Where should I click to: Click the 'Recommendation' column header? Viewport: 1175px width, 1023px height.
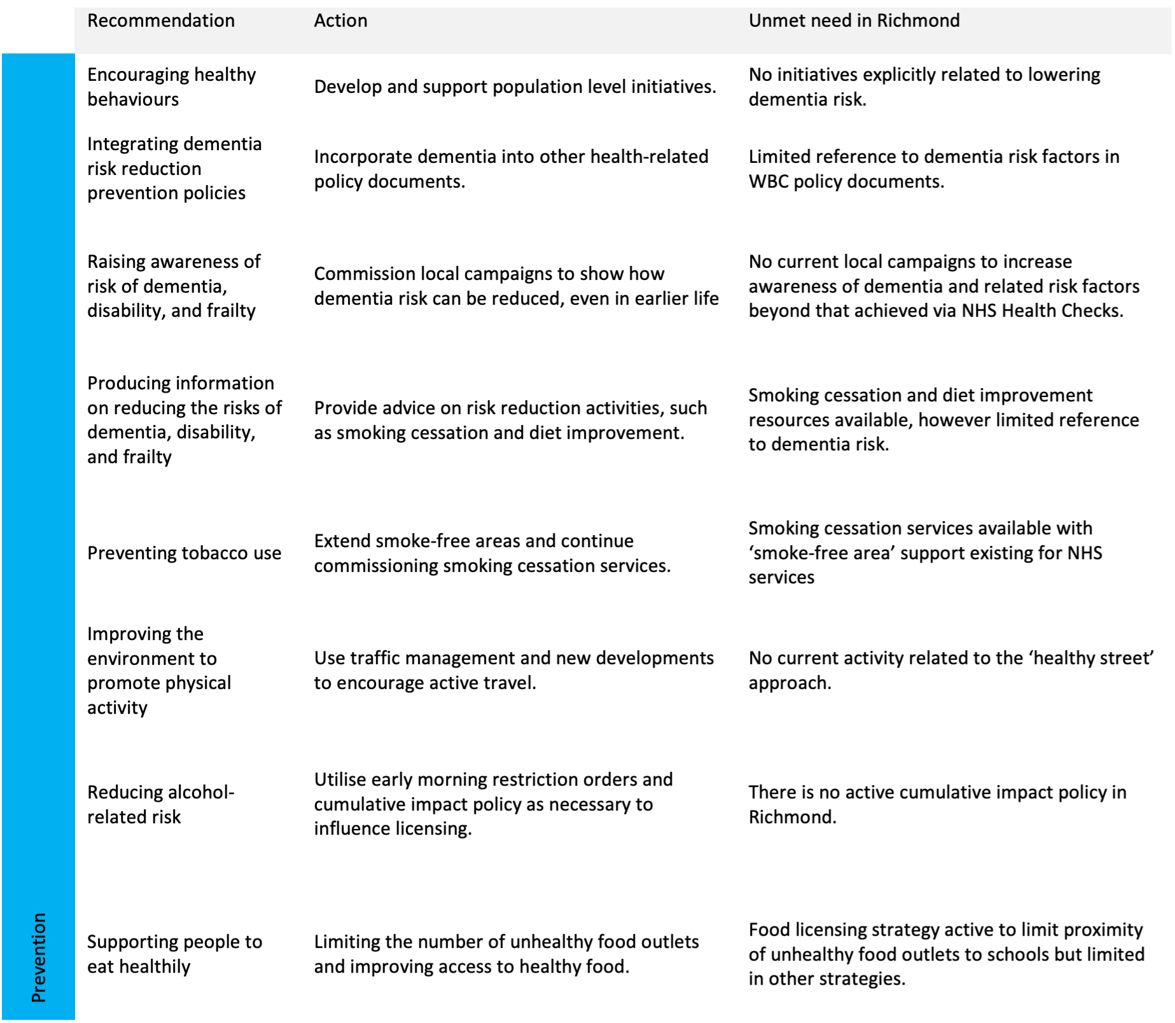[x=161, y=21]
